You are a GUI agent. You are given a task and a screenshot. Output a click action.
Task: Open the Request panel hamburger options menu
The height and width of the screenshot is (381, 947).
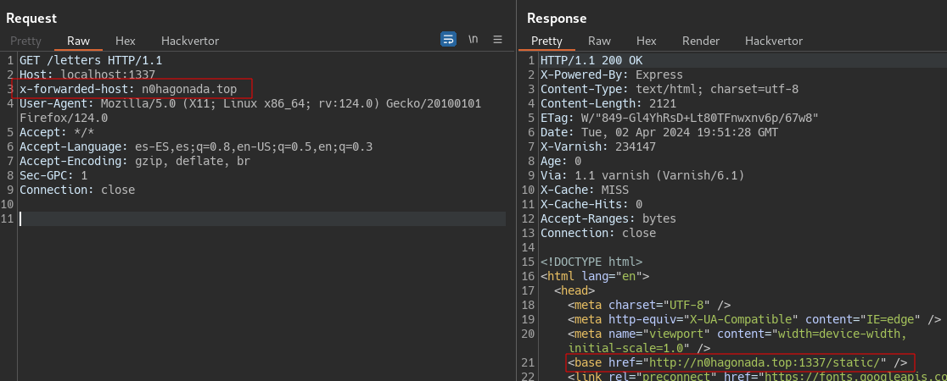pos(498,39)
